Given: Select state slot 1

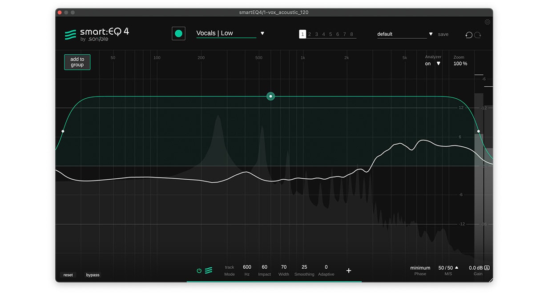Looking at the screenshot, I should point(302,34).
